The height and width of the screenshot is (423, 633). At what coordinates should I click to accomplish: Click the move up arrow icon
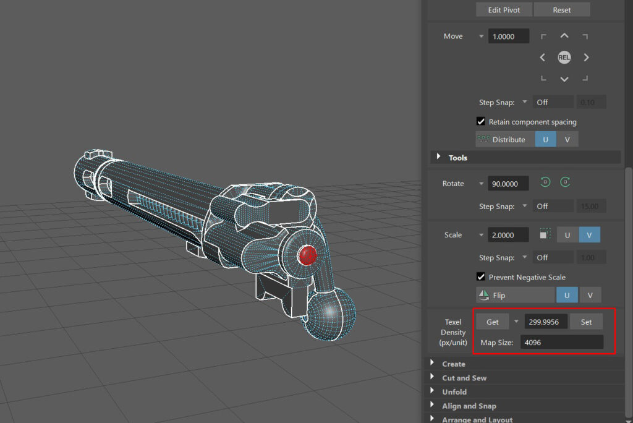[564, 36]
